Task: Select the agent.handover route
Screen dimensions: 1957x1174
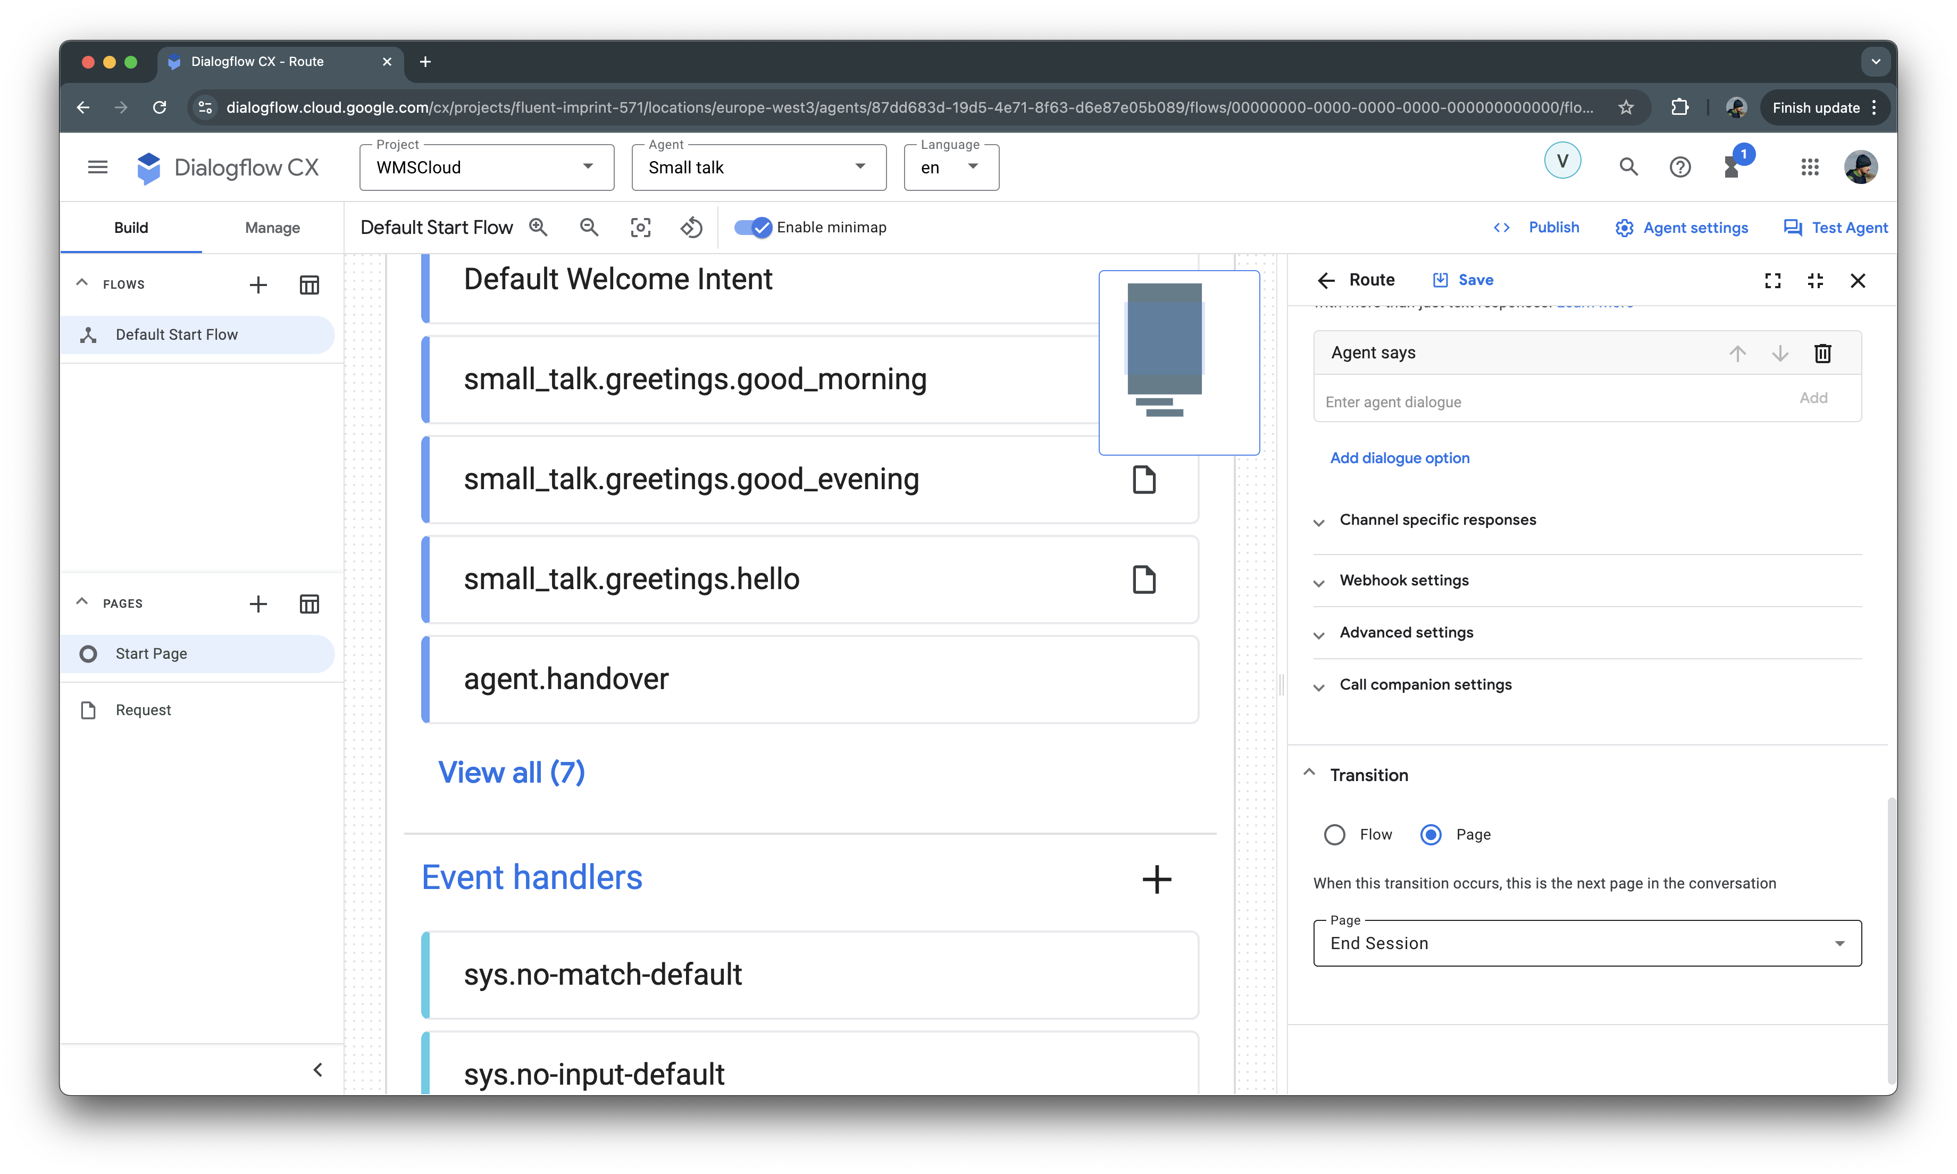Action: coord(810,680)
